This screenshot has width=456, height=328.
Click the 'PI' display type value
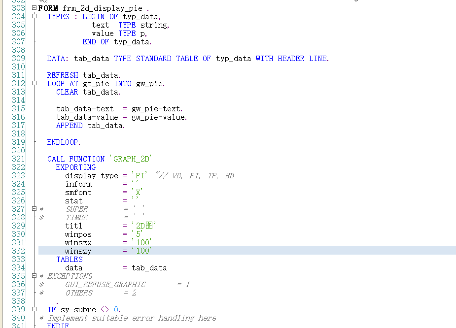click(140, 175)
